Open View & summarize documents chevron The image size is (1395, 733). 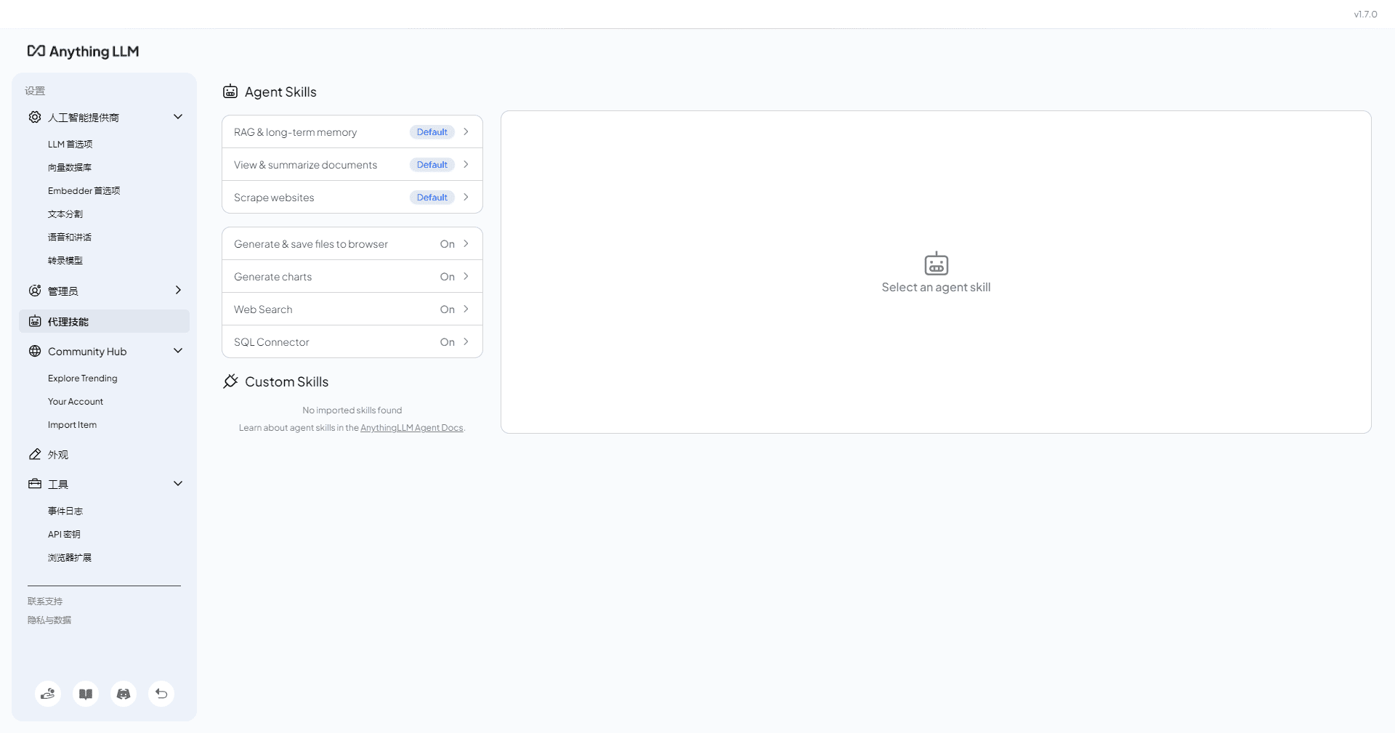[466, 164]
